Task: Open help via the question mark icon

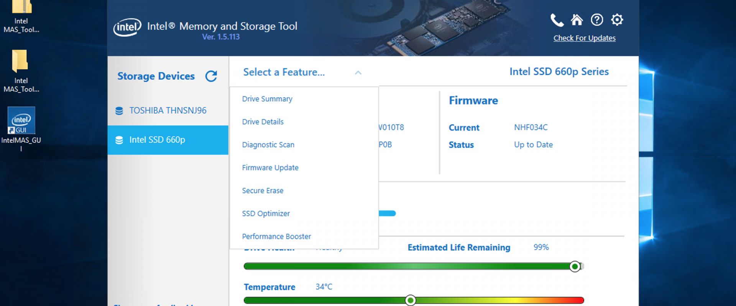Action: click(597, 20)
